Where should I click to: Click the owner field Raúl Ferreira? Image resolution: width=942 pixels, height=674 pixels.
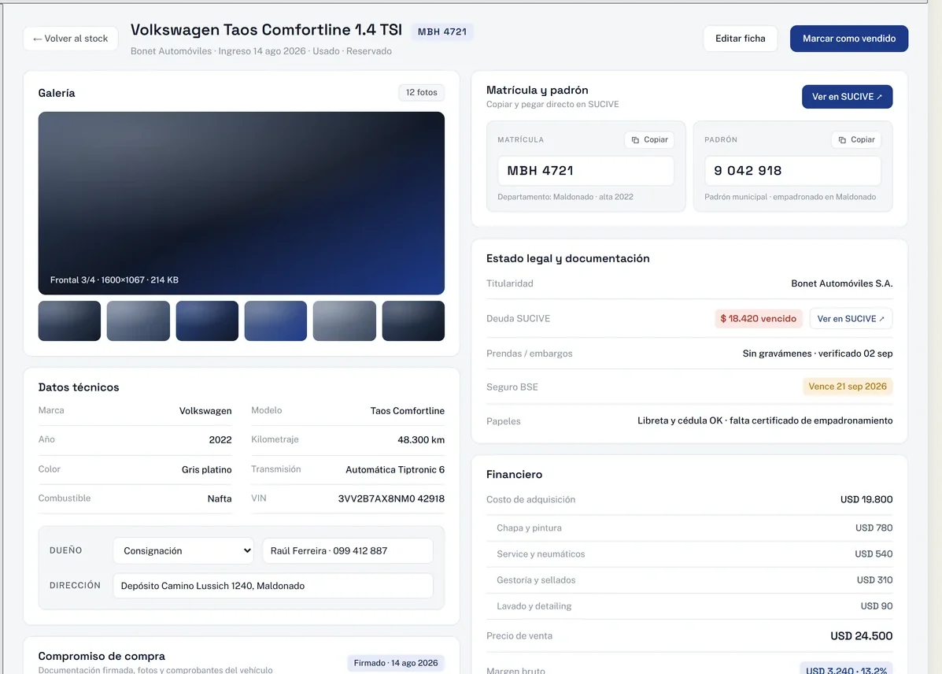tap(347, 550)
